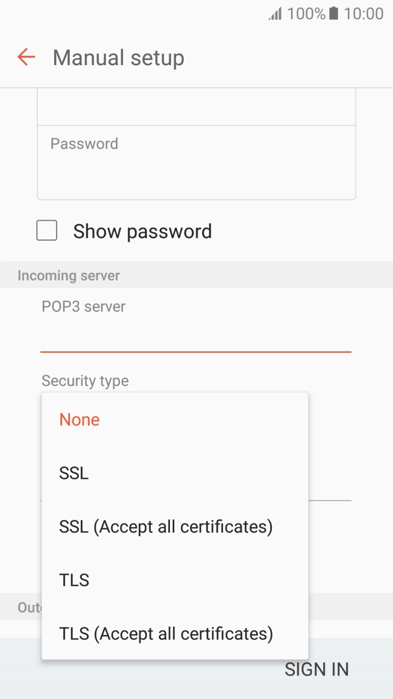Pick SSL (Accept all certificates)
This screenshot has width=393, height=699.
tap(166, 527)
